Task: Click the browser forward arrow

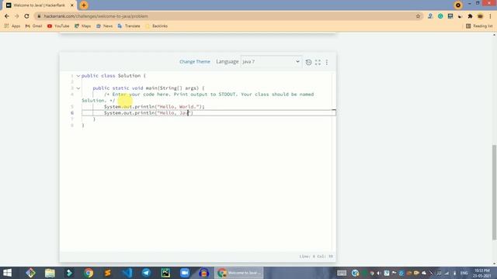Action: coord(17,16)
